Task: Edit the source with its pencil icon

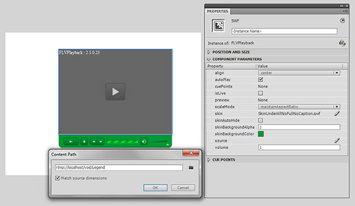Action: pyautogui.click(x=337, y=140)
